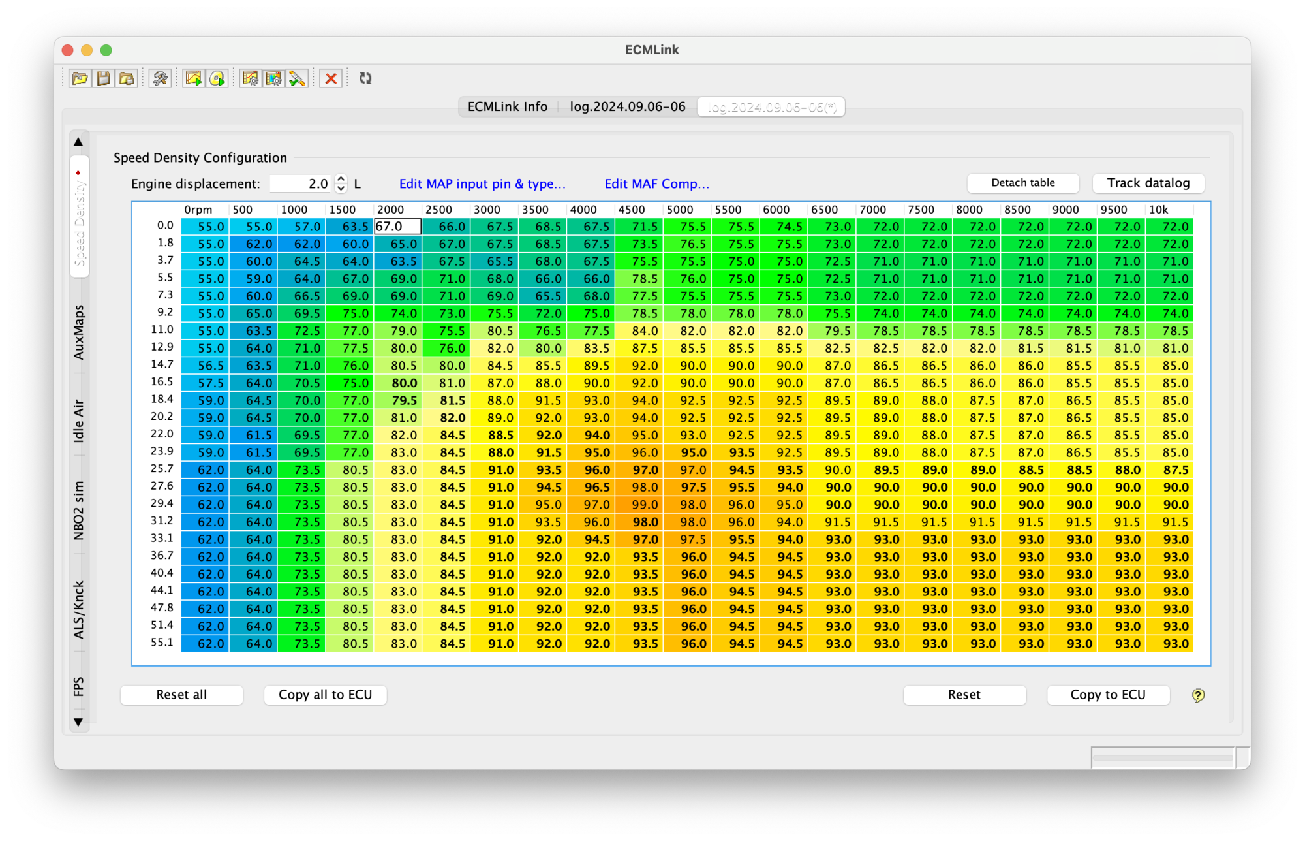Select the 56.5 cell in row 14.7
Viewport: 1305px width, 841px height.
pos(204,366)
